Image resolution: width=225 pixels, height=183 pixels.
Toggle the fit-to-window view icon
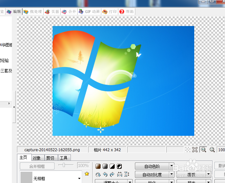pos(195,150)
